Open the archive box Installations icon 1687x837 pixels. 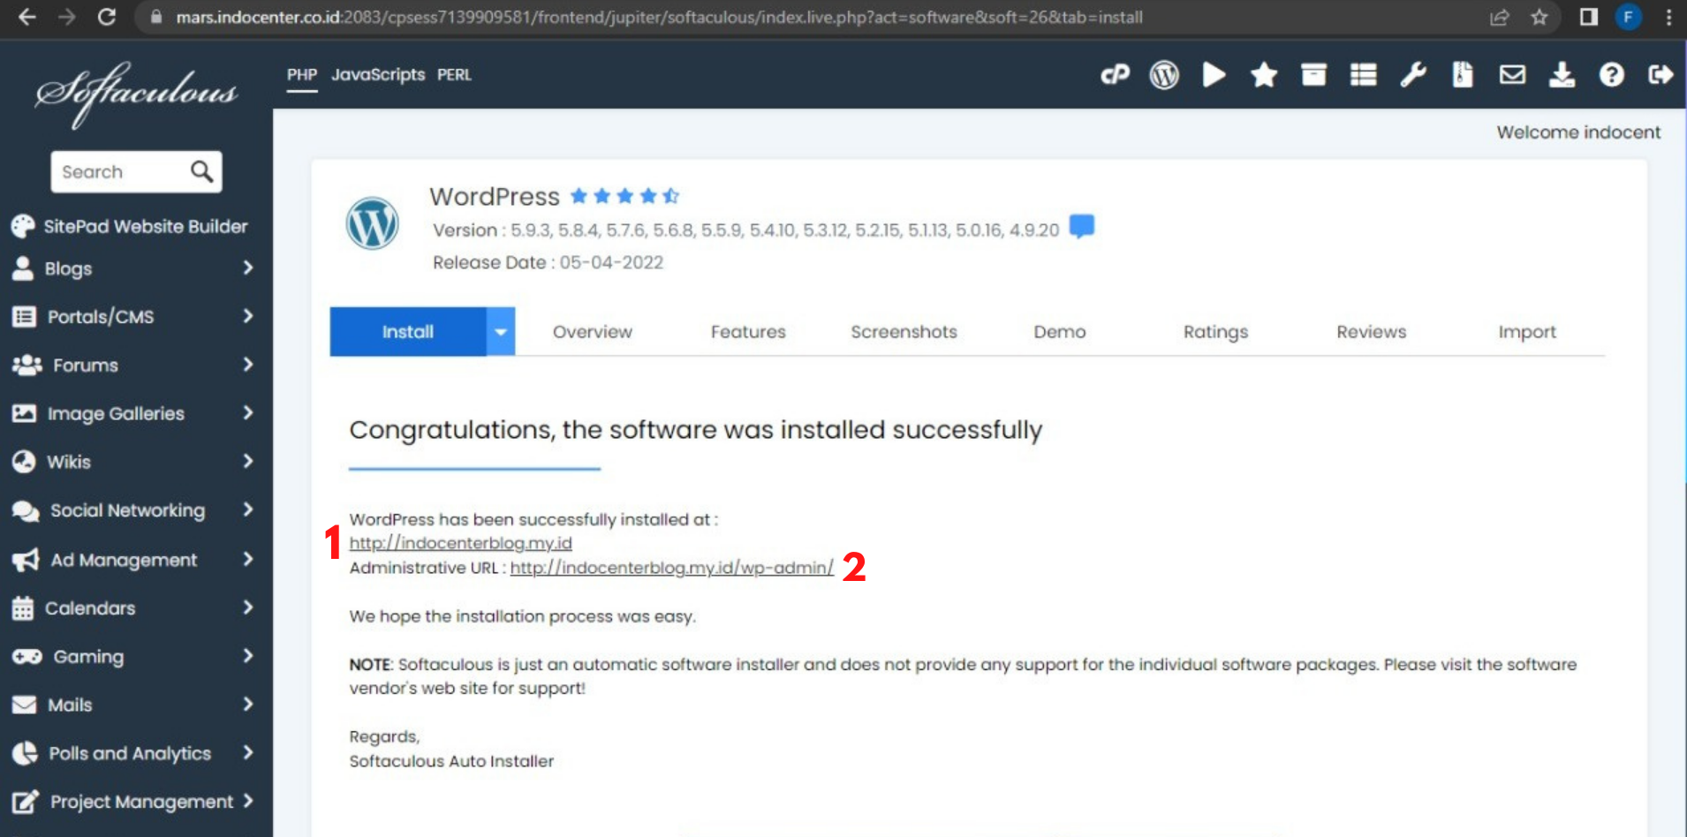pyautogui.click(x=1313, y=75)
